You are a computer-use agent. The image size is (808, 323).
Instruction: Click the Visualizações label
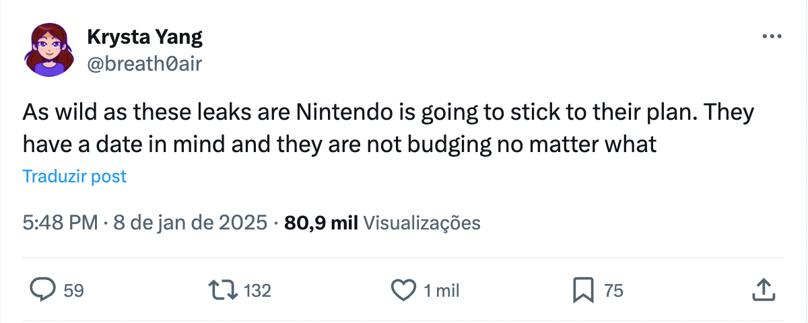point(422,223)
